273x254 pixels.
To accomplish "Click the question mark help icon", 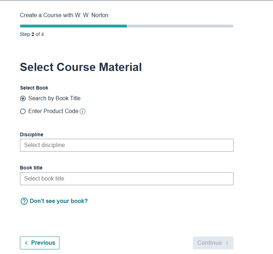I will 24,201.
